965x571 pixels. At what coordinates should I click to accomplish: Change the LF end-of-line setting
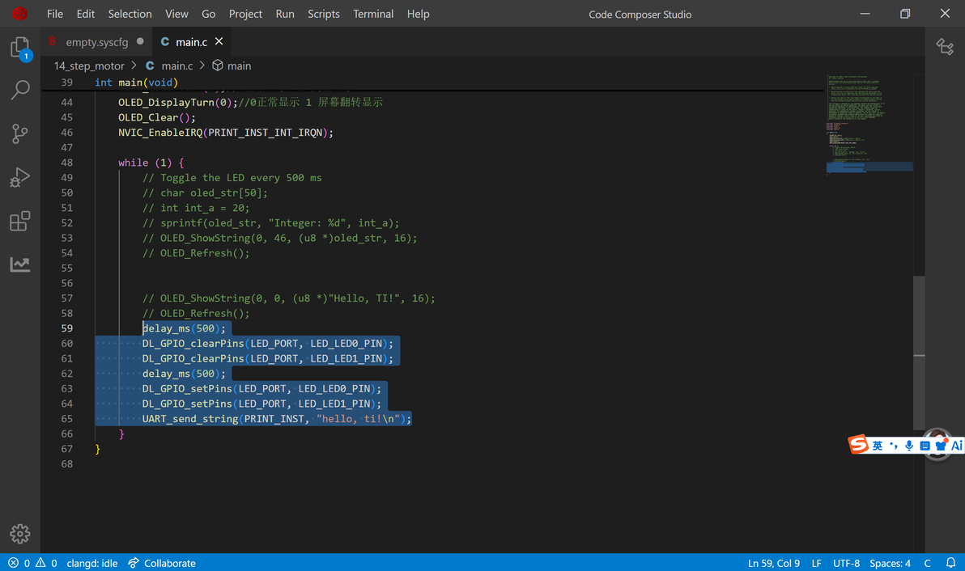[816, 562]
